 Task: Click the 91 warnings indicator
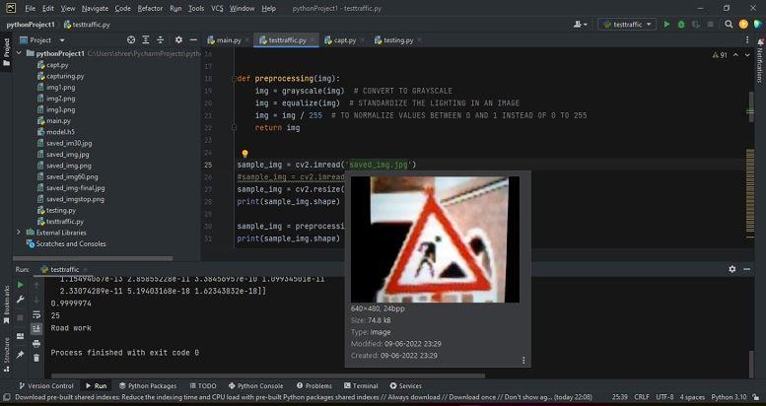click(720, 55)
